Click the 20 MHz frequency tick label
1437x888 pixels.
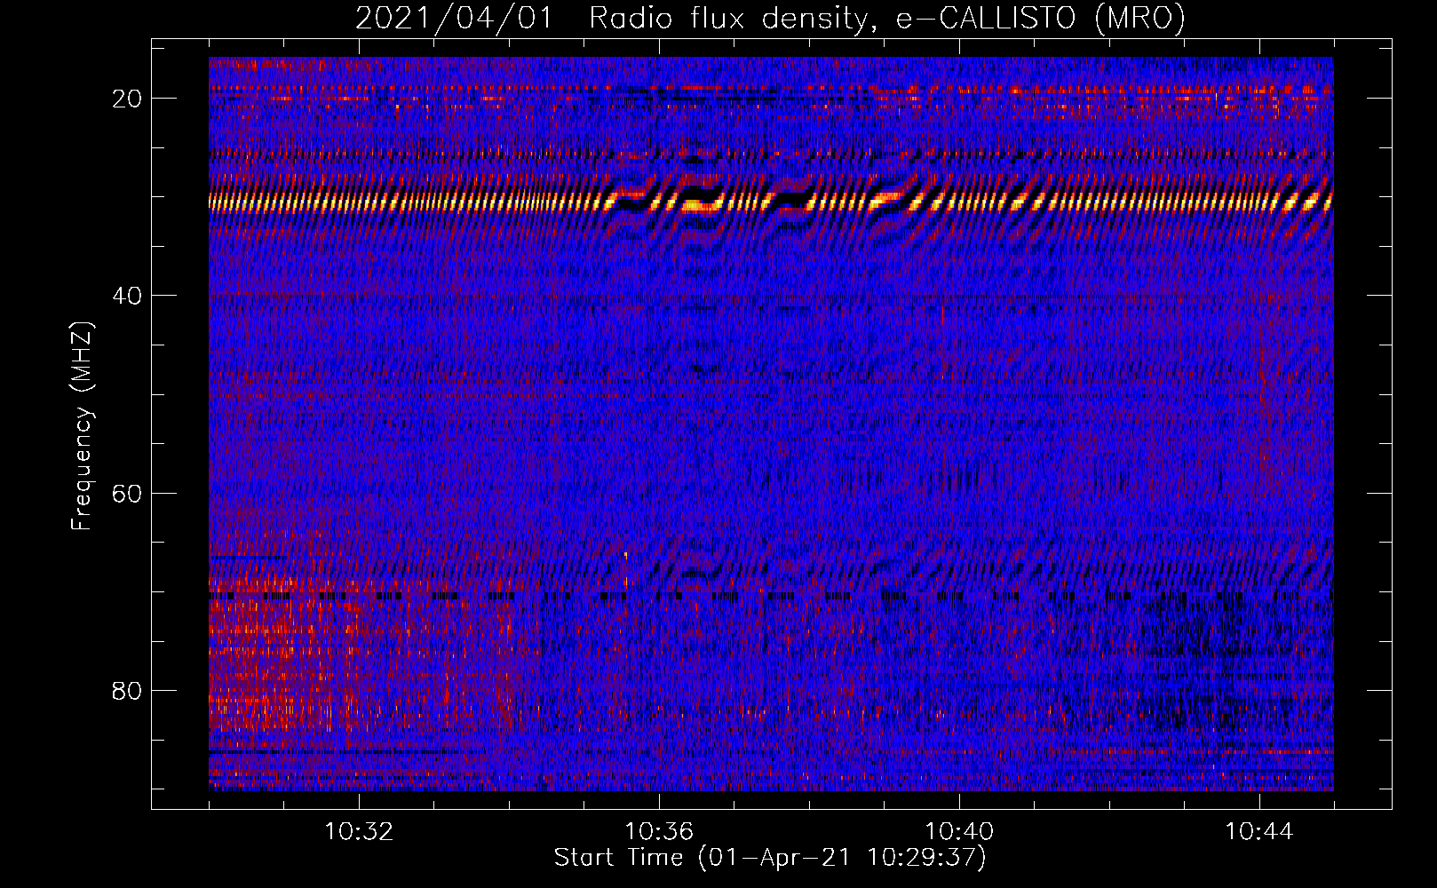127,99
